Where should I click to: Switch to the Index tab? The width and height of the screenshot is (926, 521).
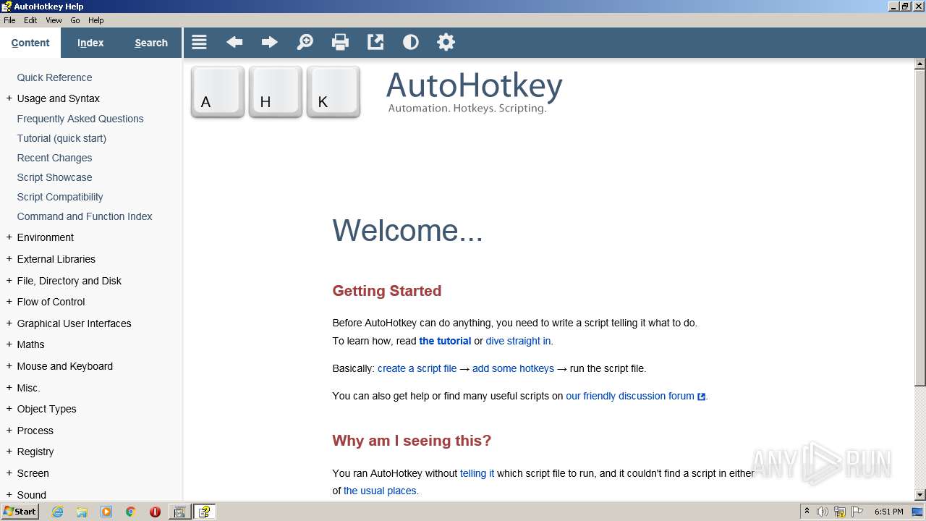[90, 43]
